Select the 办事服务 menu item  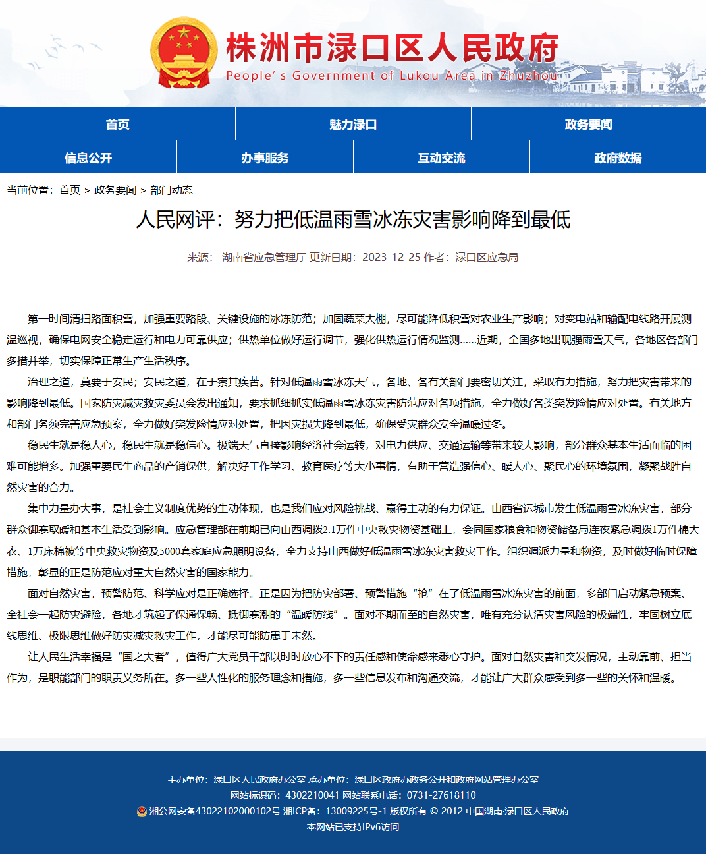[x=265, y=157]
